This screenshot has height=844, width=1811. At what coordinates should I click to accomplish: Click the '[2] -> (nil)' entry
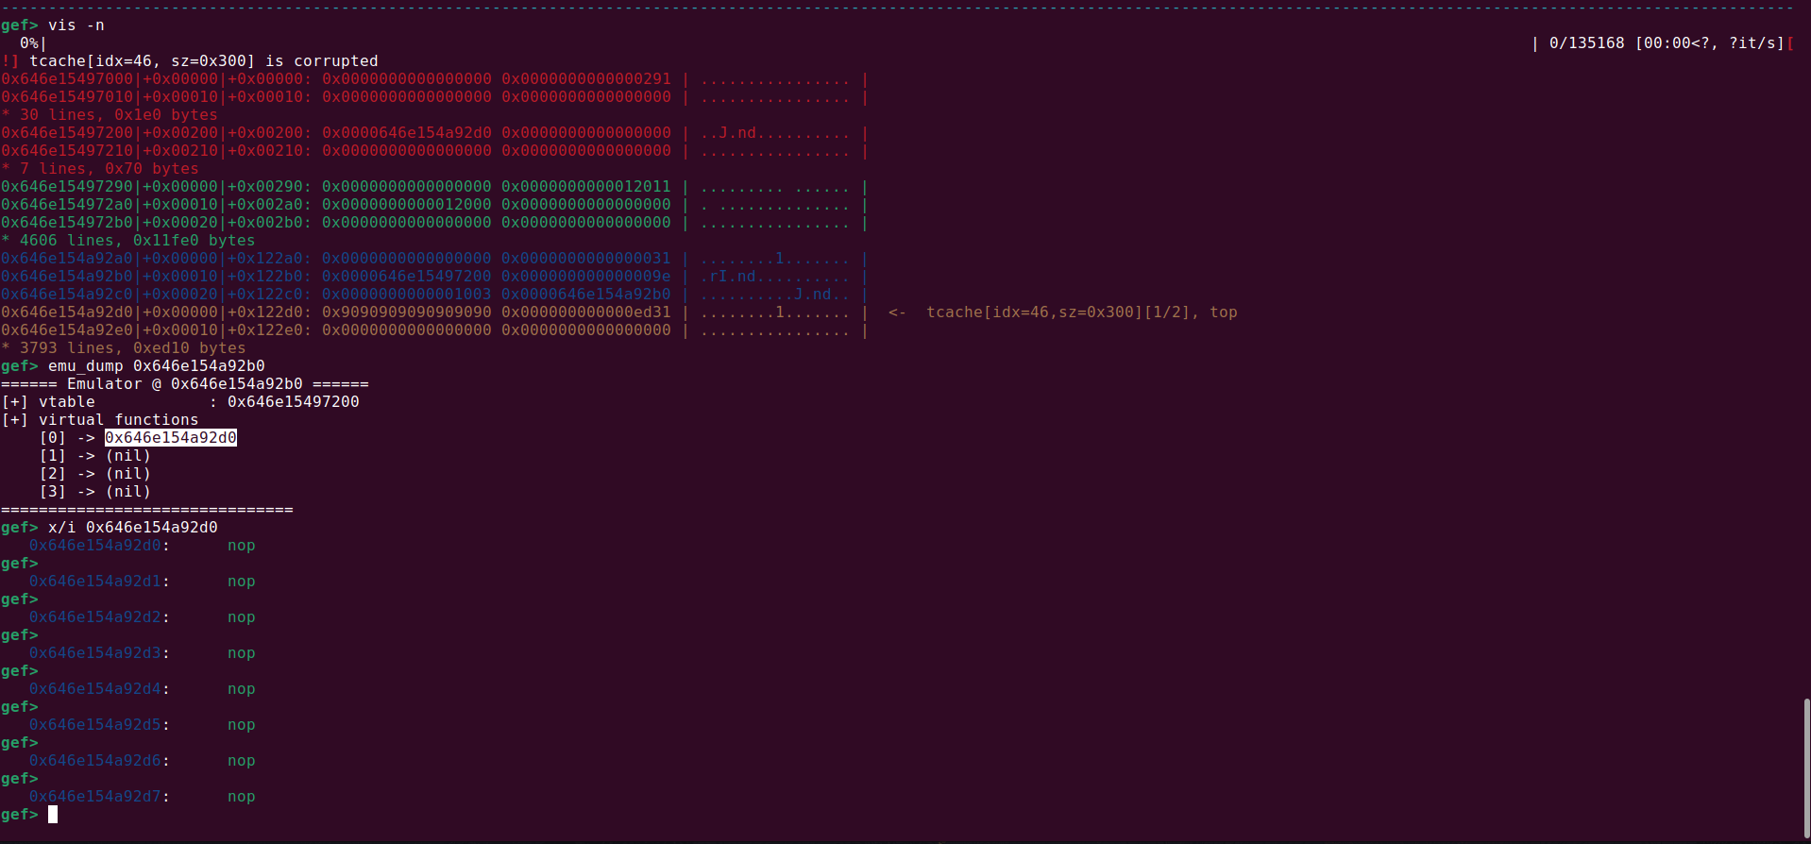click(95, 474)
